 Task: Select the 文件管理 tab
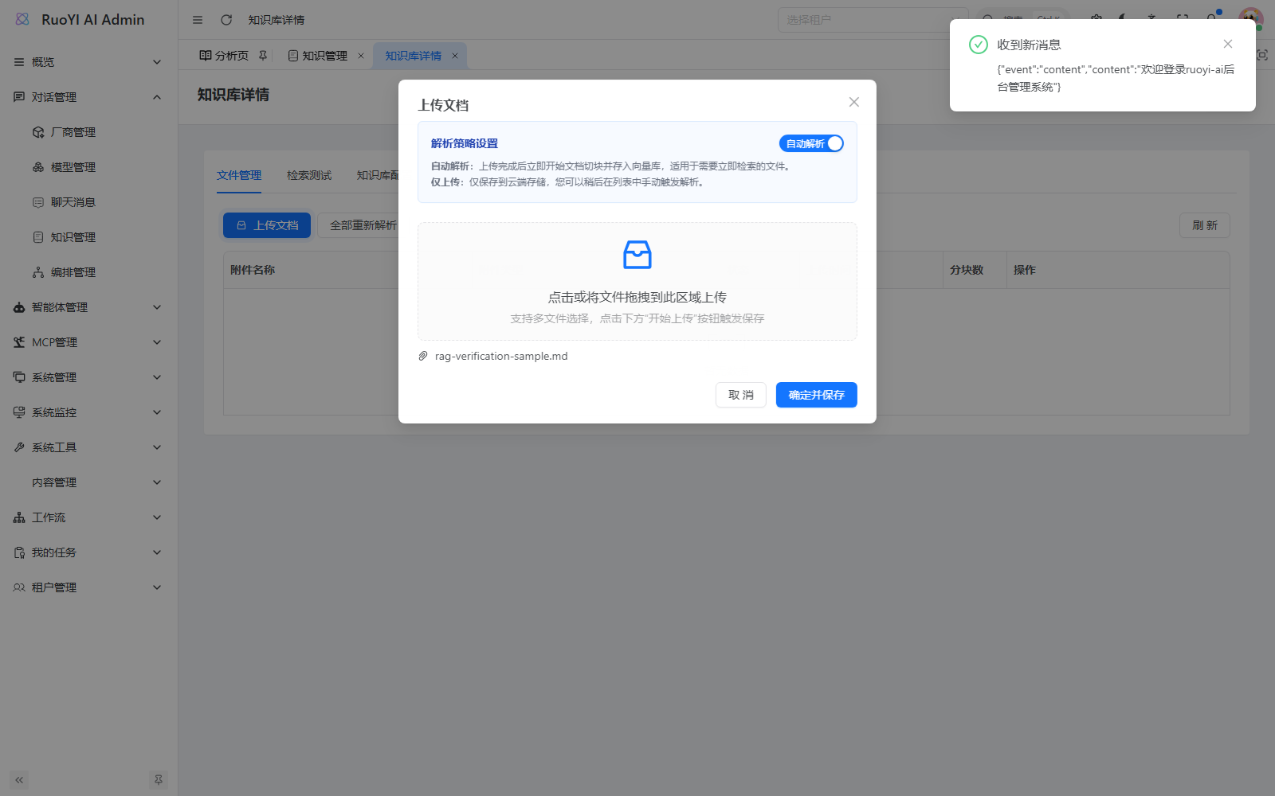239,175
